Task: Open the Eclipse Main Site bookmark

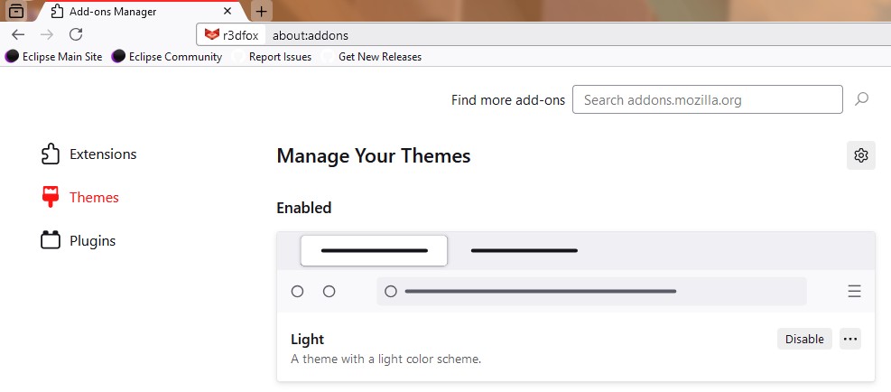Action: [54, 56]
